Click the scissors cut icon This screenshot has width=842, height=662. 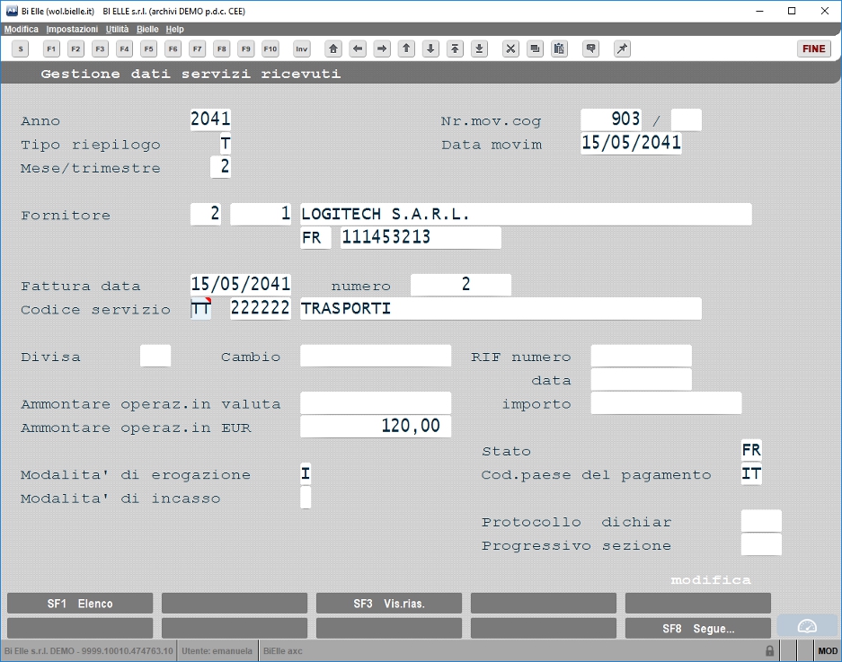point(510,49)
